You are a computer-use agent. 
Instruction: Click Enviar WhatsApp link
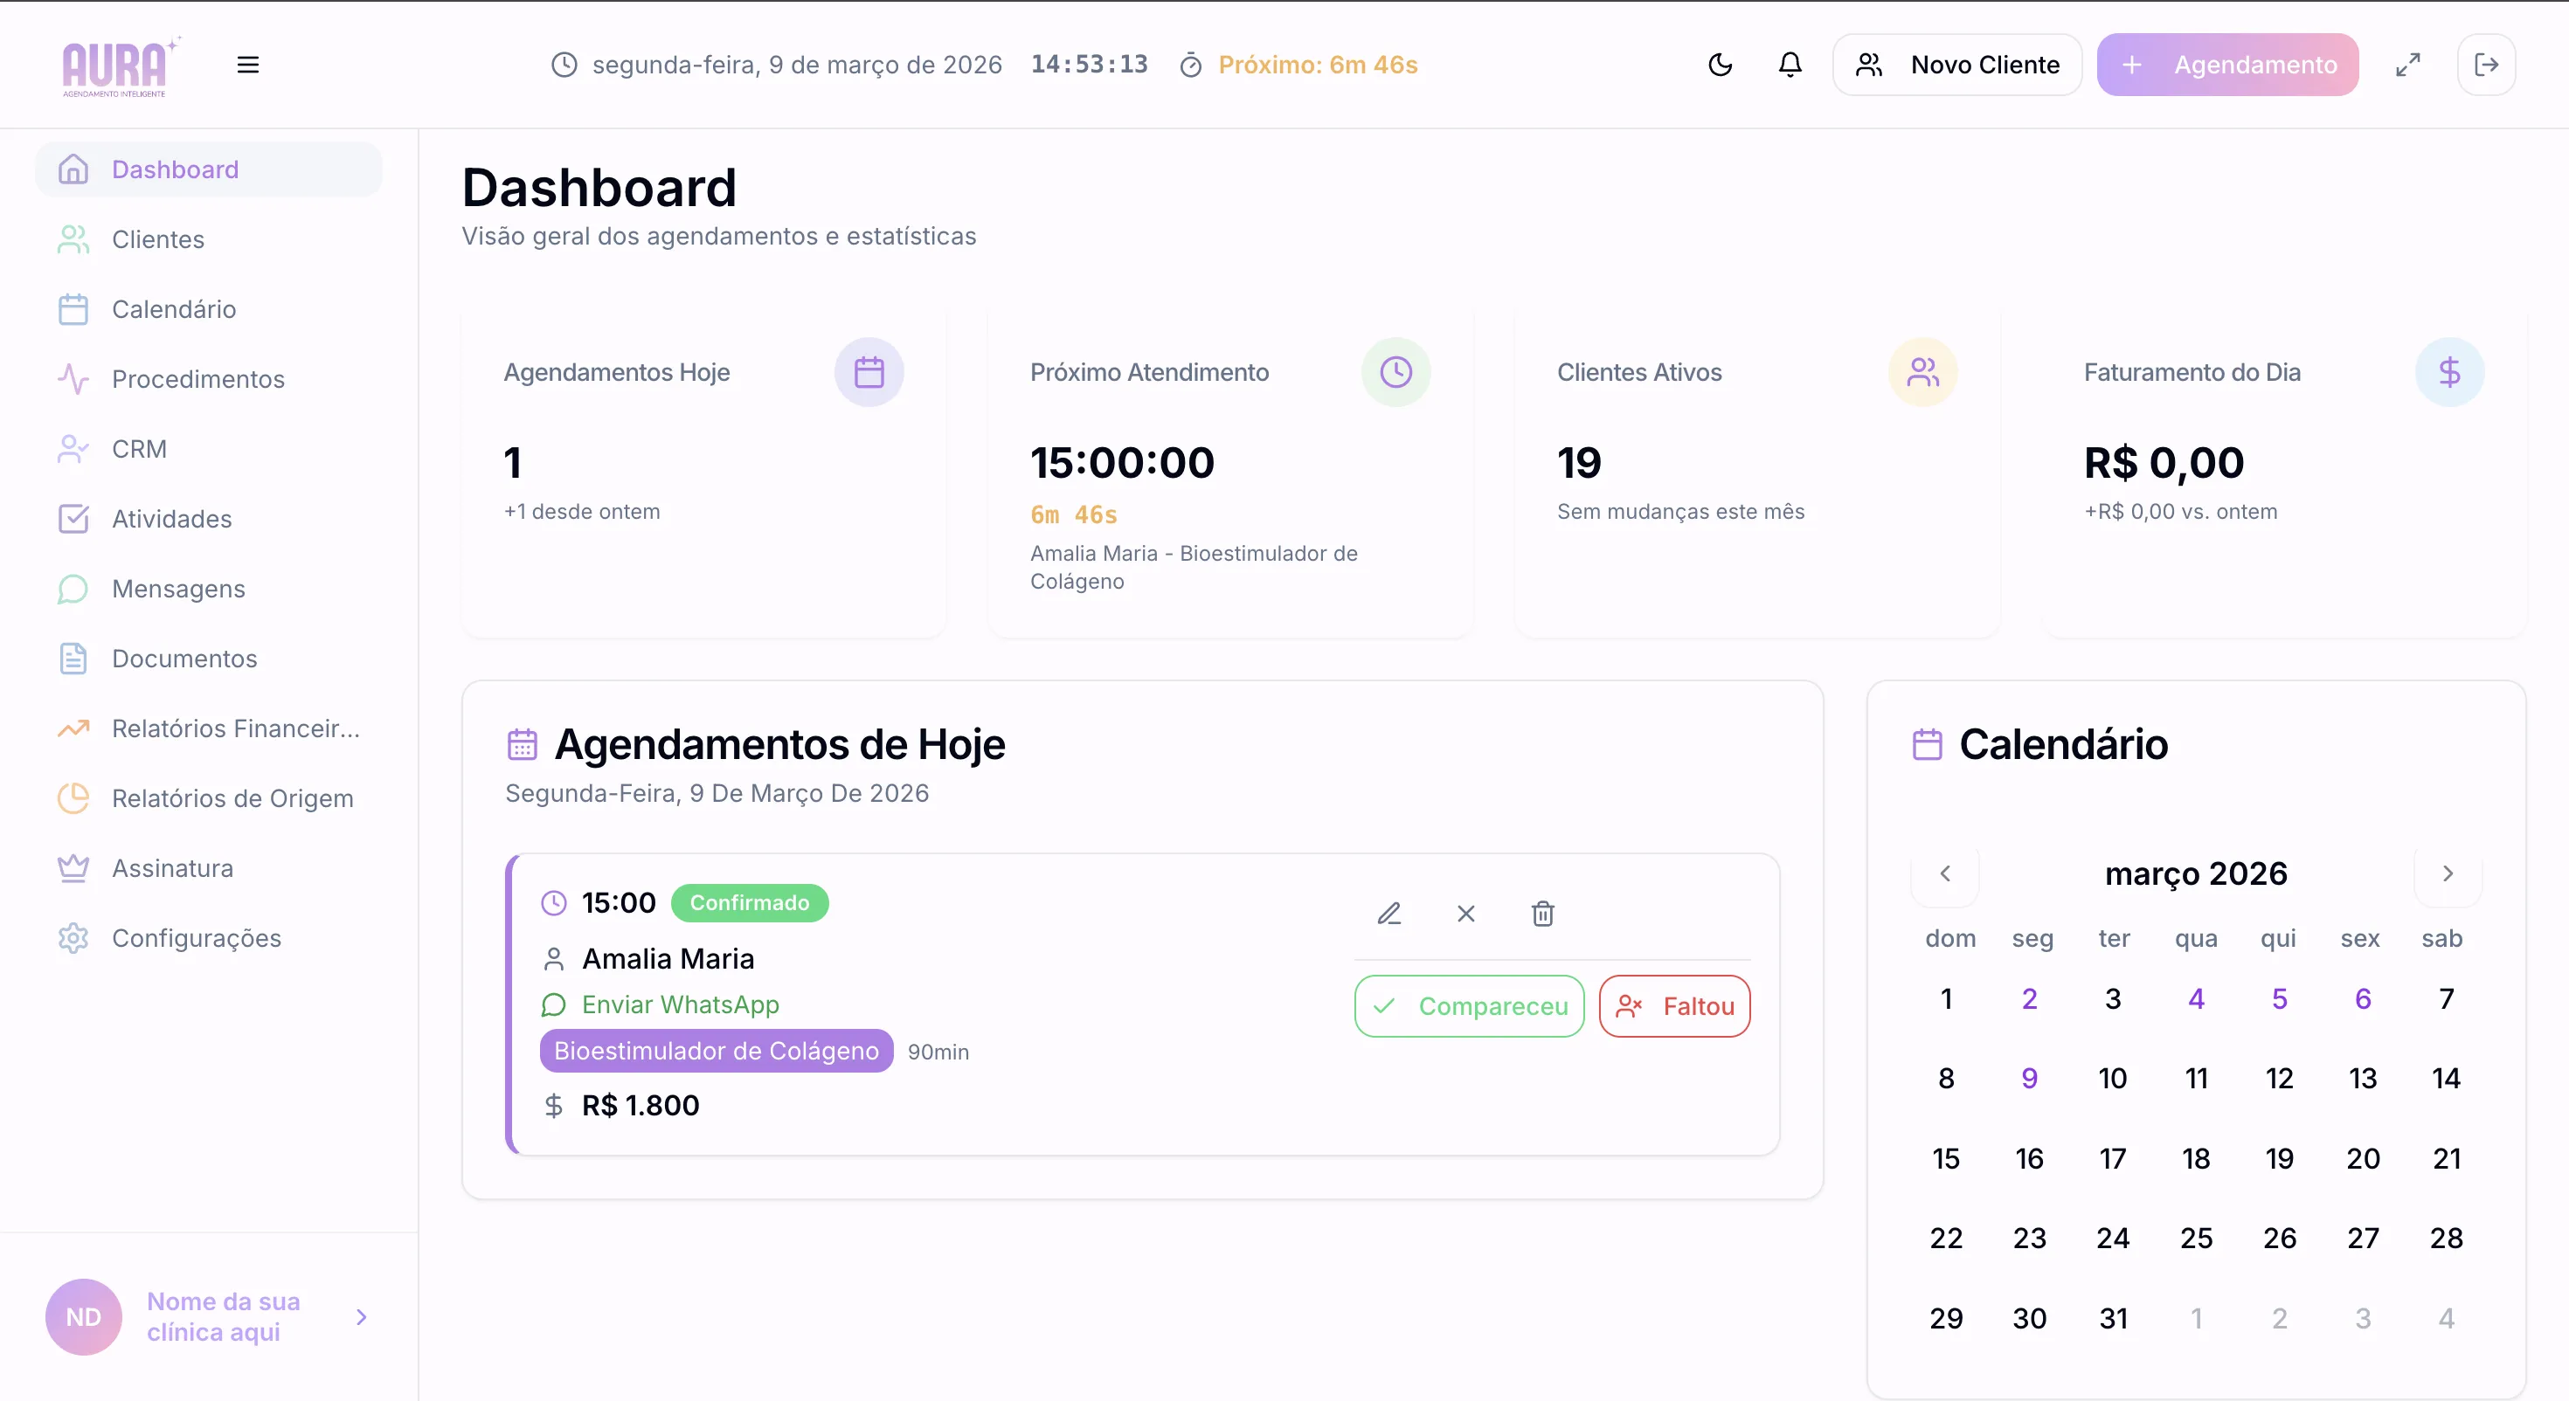point(679,1004)
